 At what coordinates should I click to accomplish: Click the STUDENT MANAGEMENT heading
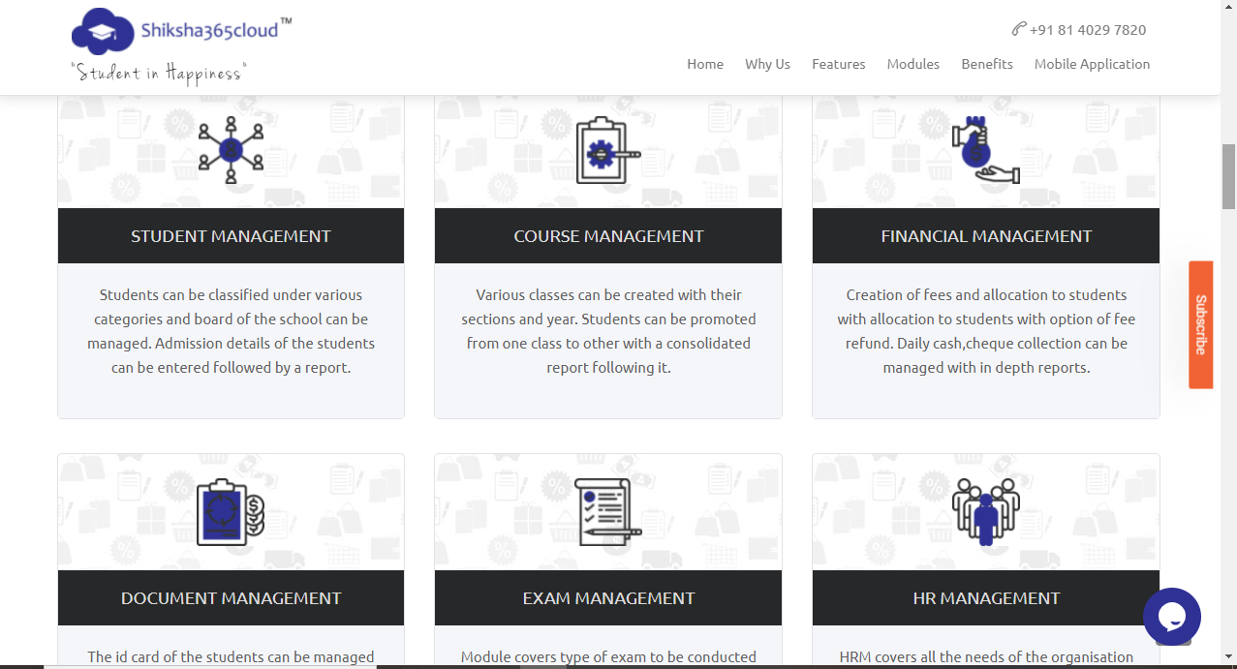coord(231,236)
